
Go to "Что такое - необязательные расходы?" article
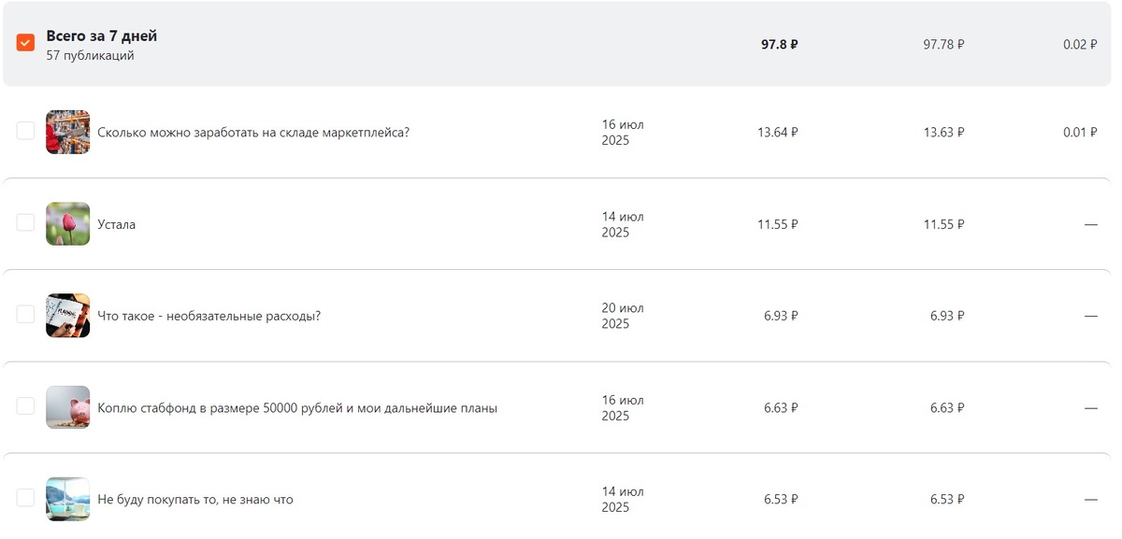pos(209,316)
